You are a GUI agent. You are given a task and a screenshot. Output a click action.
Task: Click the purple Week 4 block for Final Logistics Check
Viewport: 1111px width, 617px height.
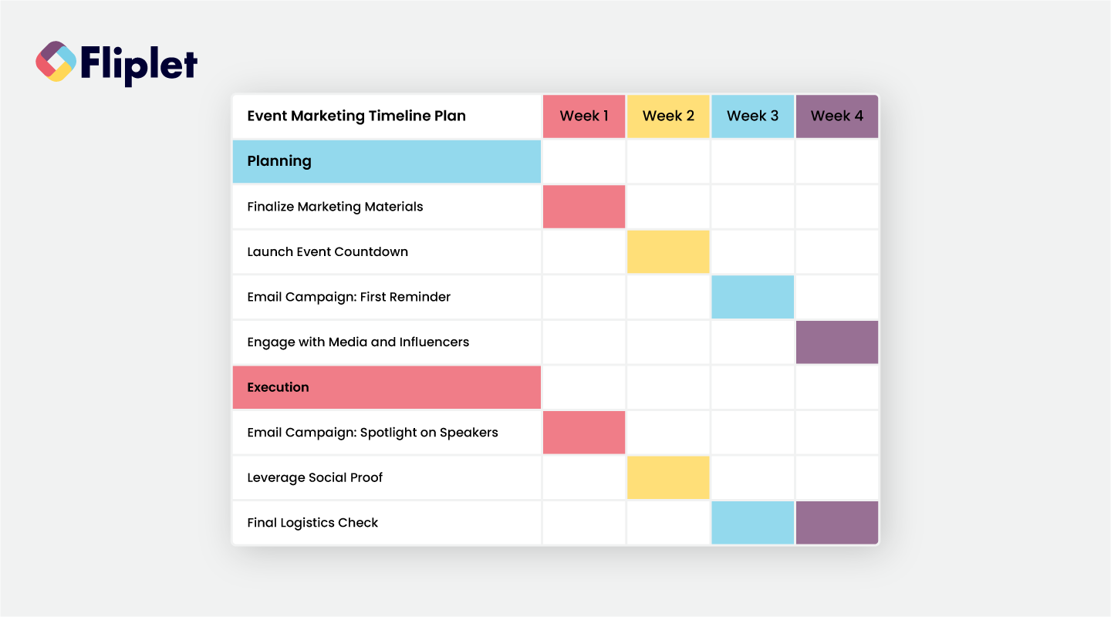tap(837, 523)
